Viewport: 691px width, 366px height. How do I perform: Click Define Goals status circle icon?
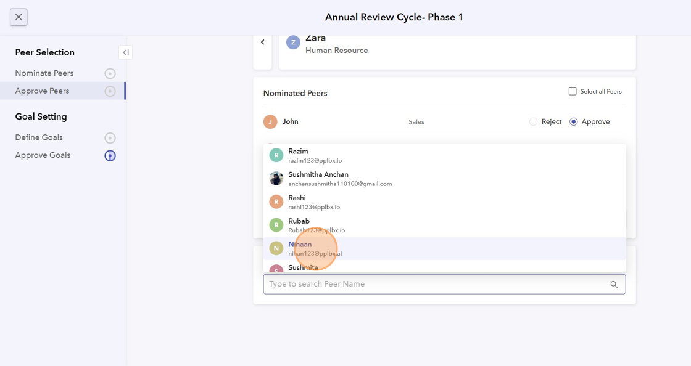point(110,138)
